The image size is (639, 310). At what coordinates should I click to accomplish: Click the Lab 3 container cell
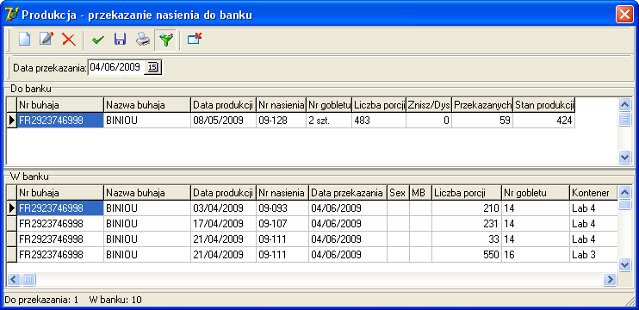593,255
